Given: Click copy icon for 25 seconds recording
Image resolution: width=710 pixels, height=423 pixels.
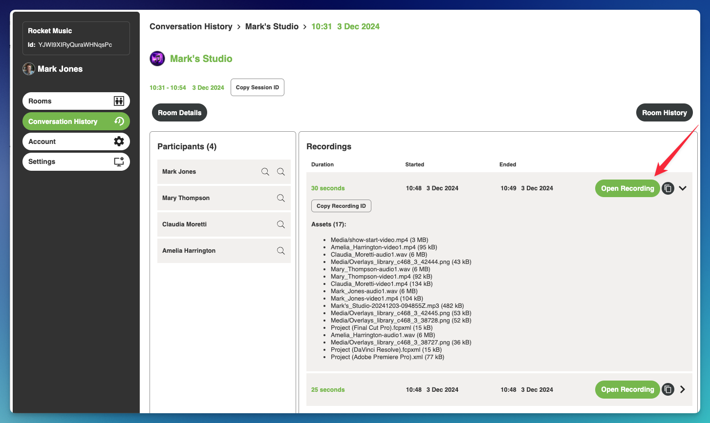Looking at the screenshot, I should [x=668, y=389].
